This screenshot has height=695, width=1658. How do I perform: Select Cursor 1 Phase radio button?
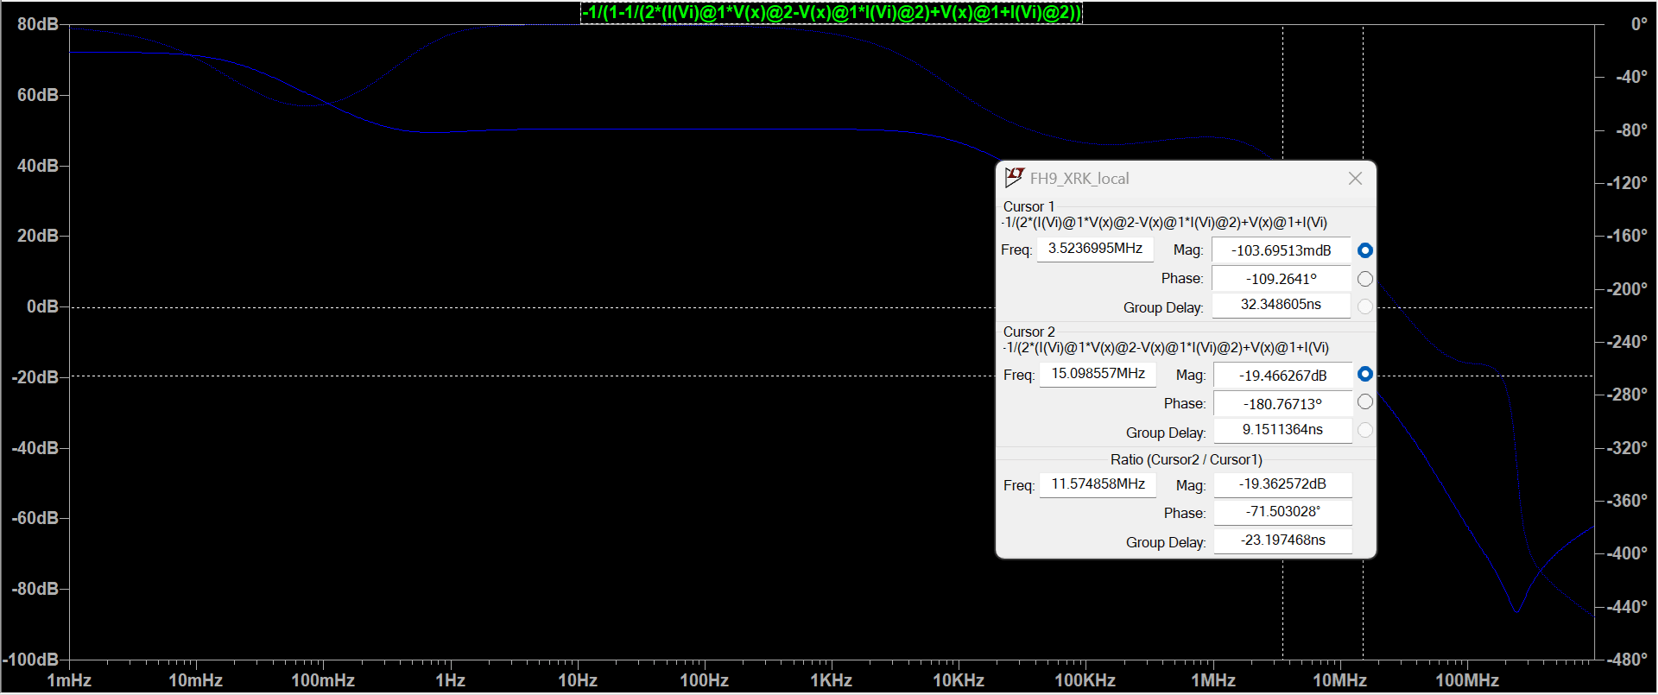click(x=1364, y=279)
